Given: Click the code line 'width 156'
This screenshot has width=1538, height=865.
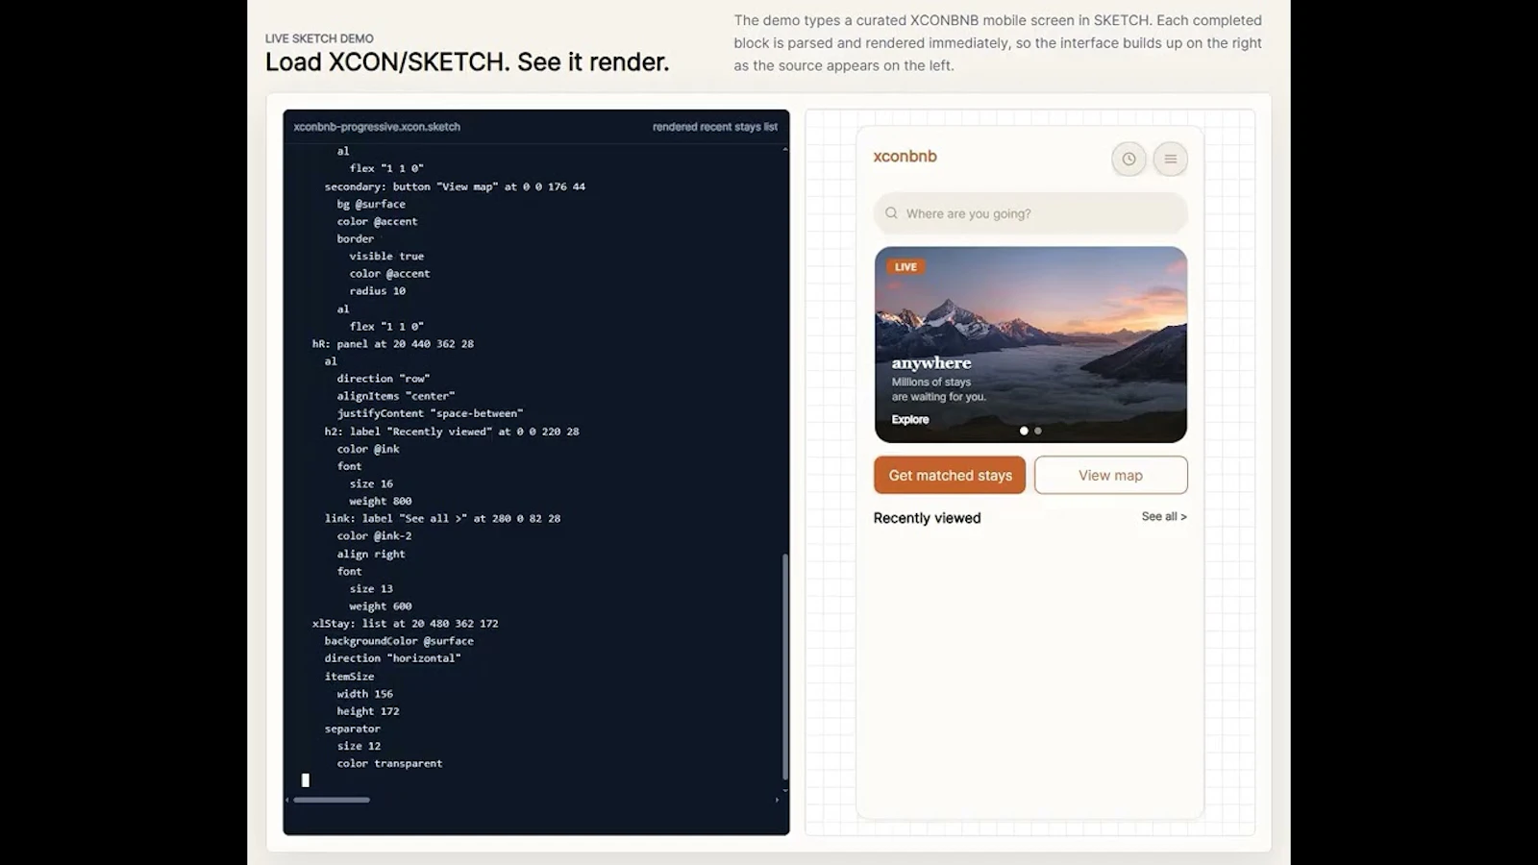Looking at the screenshot, I should tap(364, 694).
